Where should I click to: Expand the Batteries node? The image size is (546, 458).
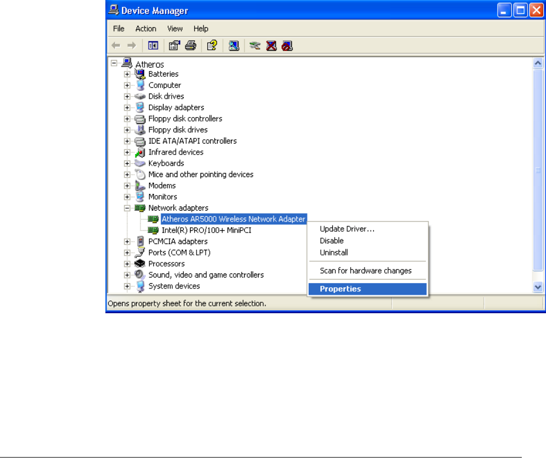[127, 74]
